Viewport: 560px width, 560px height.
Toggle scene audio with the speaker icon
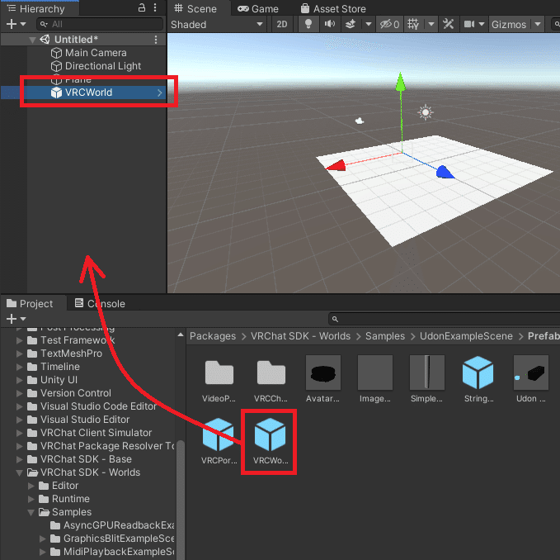pyautogui.click(x=330, y=24)
